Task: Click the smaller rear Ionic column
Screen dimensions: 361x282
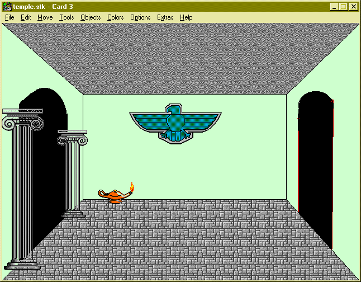Action: [x=73, y=173]
